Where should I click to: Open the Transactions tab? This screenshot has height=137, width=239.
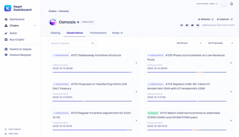click(98, 33)
